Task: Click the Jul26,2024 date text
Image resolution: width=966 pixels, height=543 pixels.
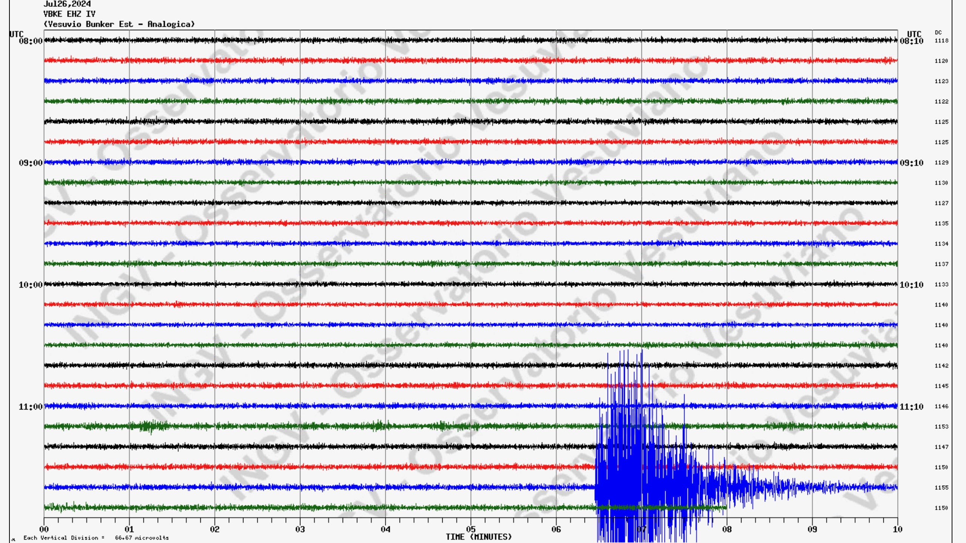Action: [x=67, y=4]
